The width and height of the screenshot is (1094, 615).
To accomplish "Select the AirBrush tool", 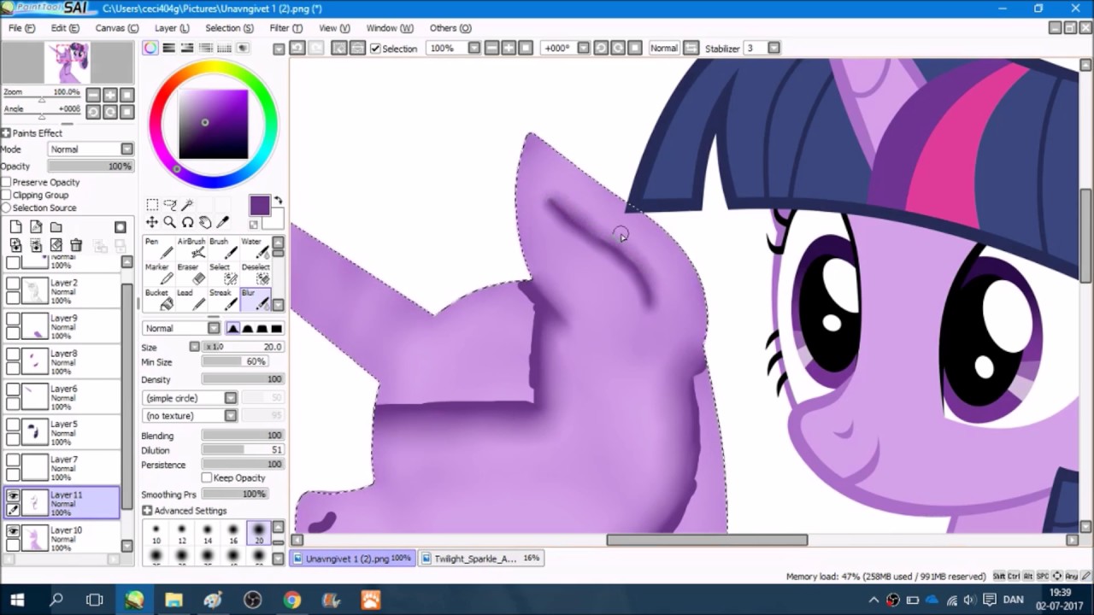I will pos(192,248).
